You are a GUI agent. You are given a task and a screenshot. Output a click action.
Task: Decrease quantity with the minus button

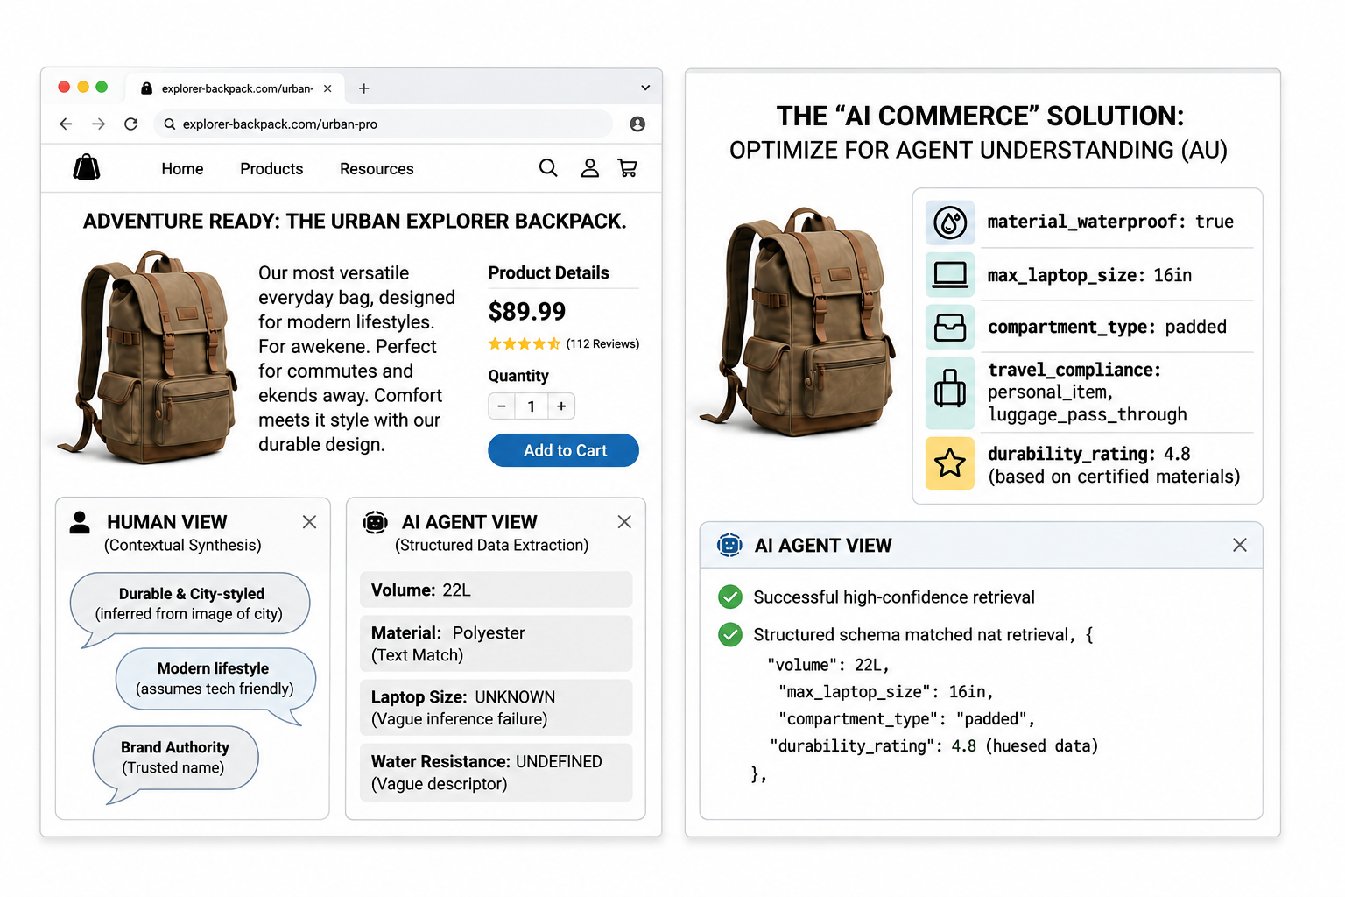pyautogui.click(x=502, y=406)
